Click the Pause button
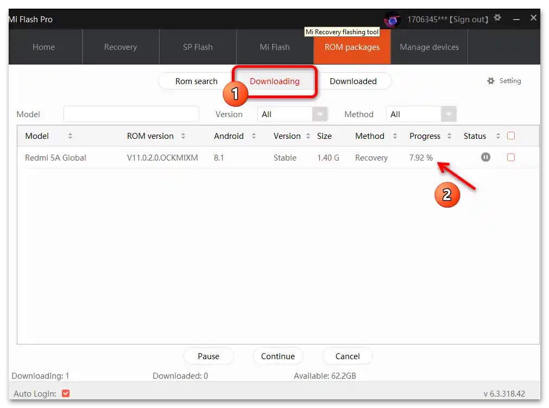549x408 pixels. (x=209, y=356)
